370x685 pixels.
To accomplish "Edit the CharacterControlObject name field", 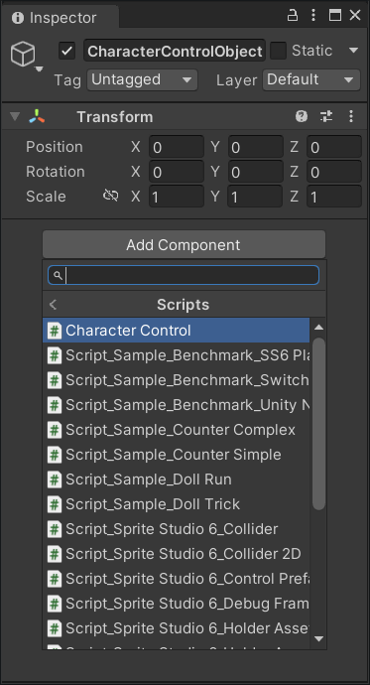I will (x=175, y=51).
